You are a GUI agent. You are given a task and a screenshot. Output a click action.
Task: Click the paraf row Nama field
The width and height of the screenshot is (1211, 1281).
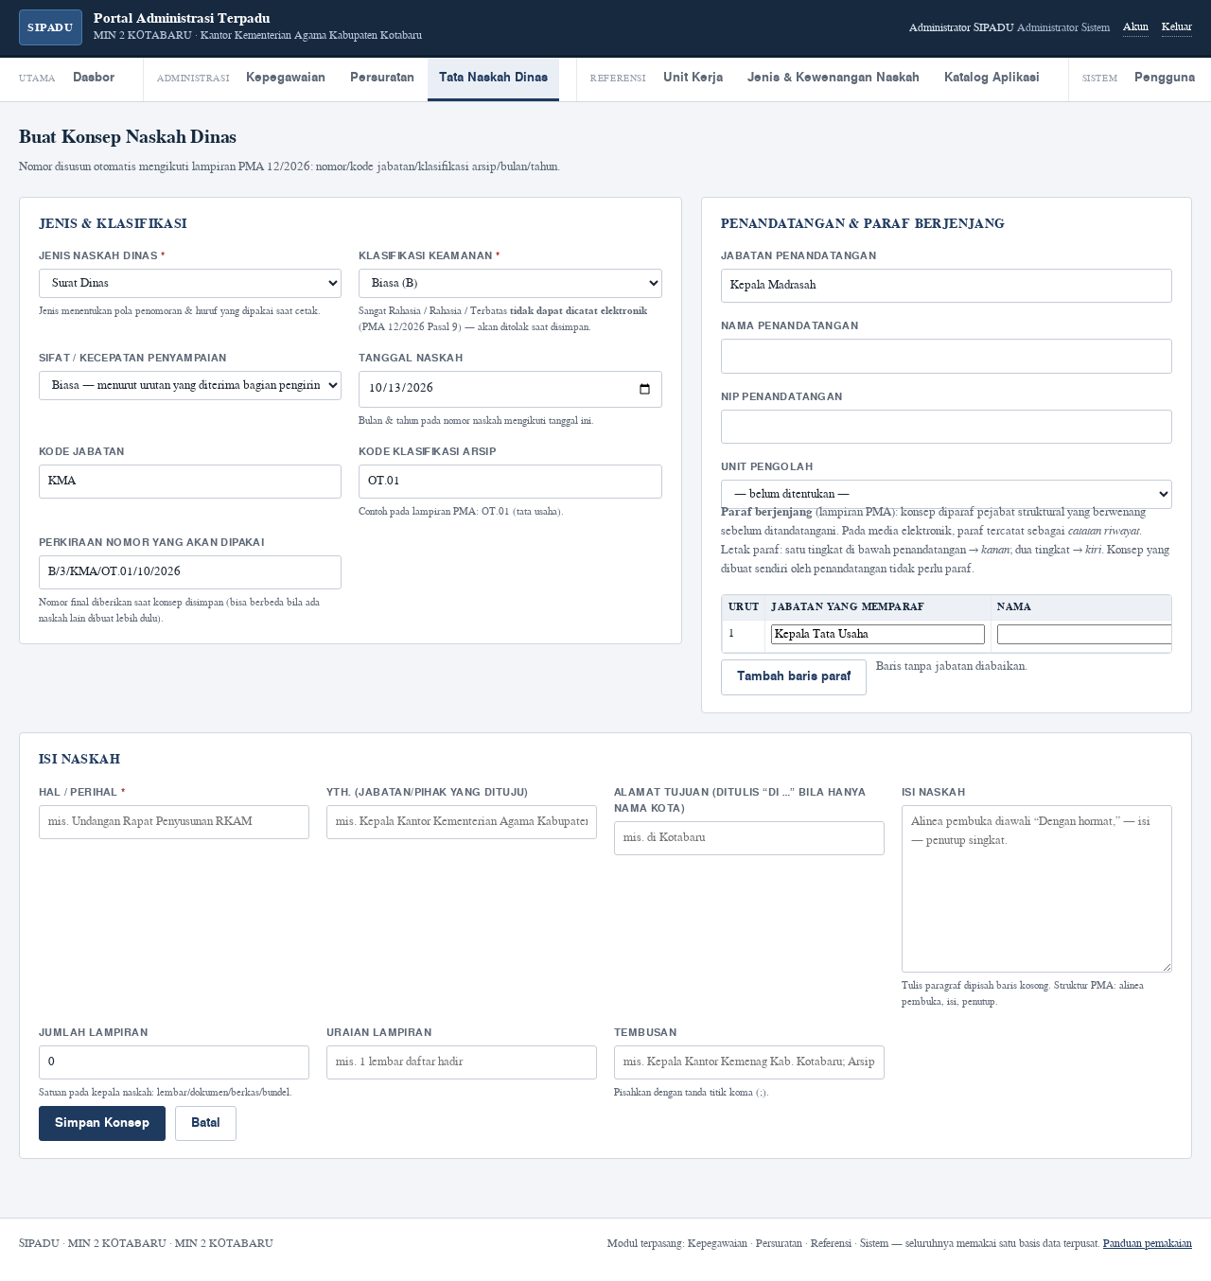[x=1084, y=635]
